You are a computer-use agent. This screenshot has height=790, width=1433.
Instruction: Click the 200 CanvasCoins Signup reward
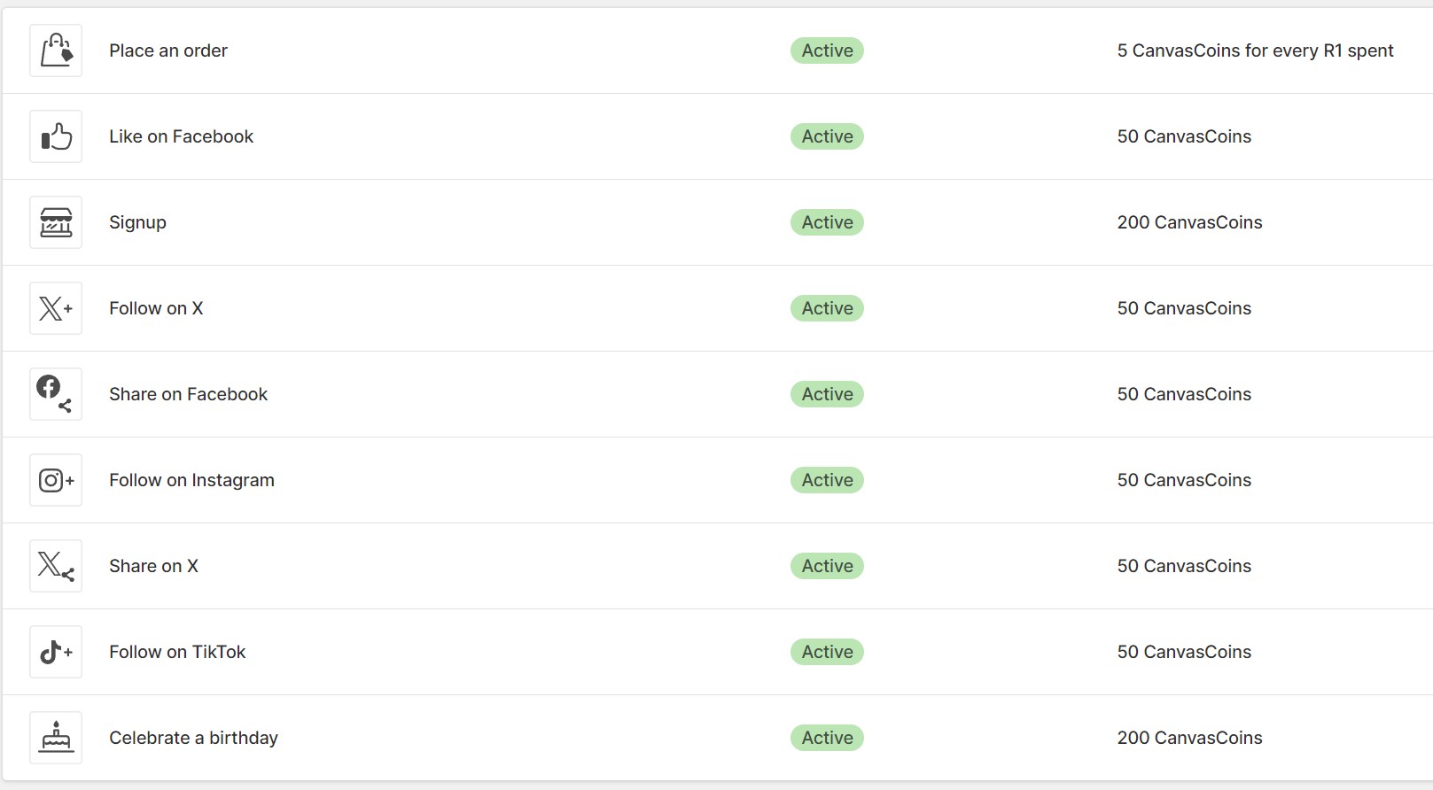click(1189, 222)
